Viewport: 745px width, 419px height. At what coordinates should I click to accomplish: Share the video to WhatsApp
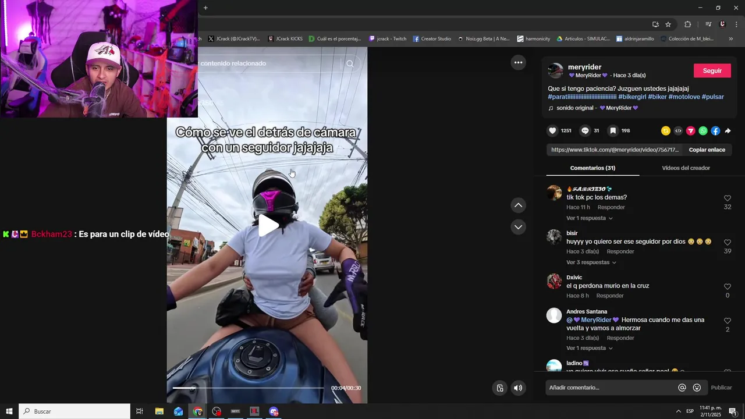pyautogui.click(x=703, y=131)
